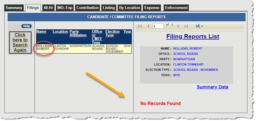Image resolution: width=256 pixels, height=121 pixels.
Task: Sort by Party Affiliation column header
Action: [x=78, y=33]
